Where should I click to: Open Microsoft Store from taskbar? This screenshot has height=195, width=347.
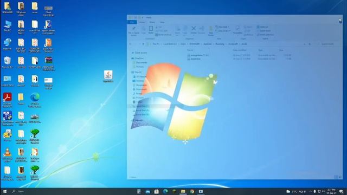pyautogui.click(x=157, y=191)
